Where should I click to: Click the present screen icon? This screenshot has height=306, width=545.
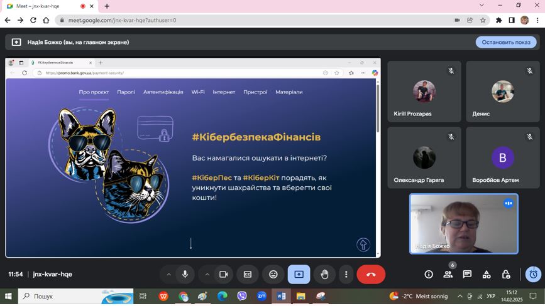(x=299, y=275)
